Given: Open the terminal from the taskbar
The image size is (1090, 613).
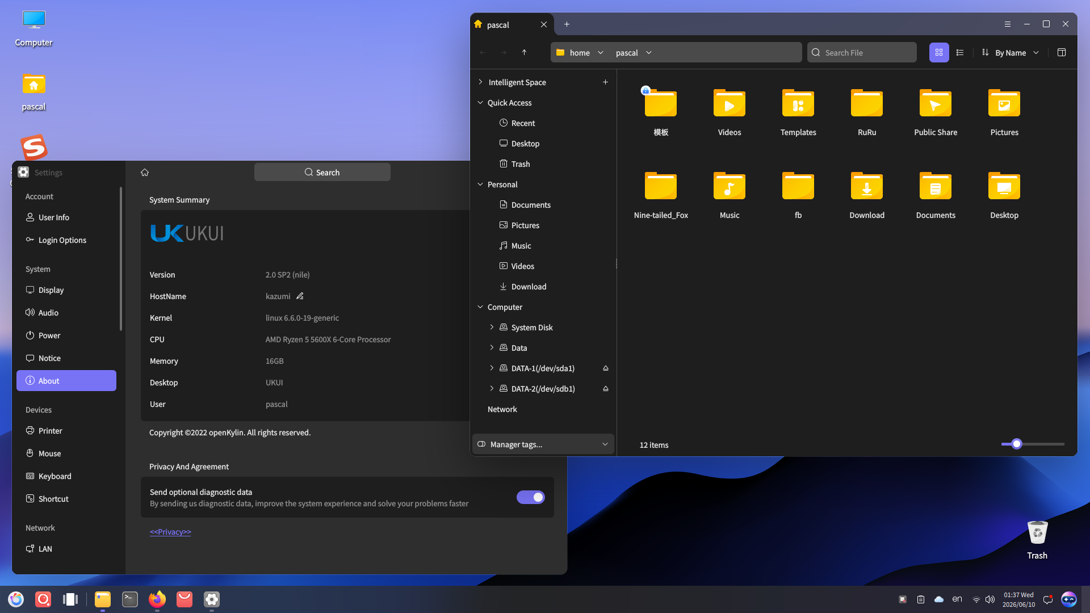Looking at the screenshot, I should pyautogui.click(x=130, y=599).
